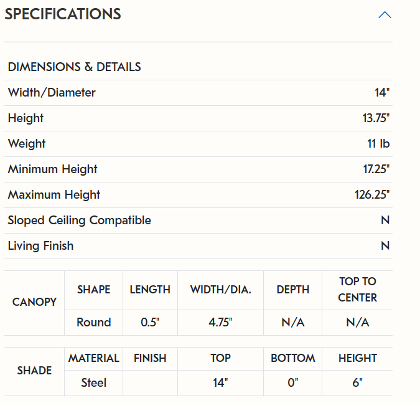Image resolution: width=420 pixels, height=403 pixels.
Task: Click the SPECIFICATIONS heading
Action: pyautogui.click(x=63, y=14)
